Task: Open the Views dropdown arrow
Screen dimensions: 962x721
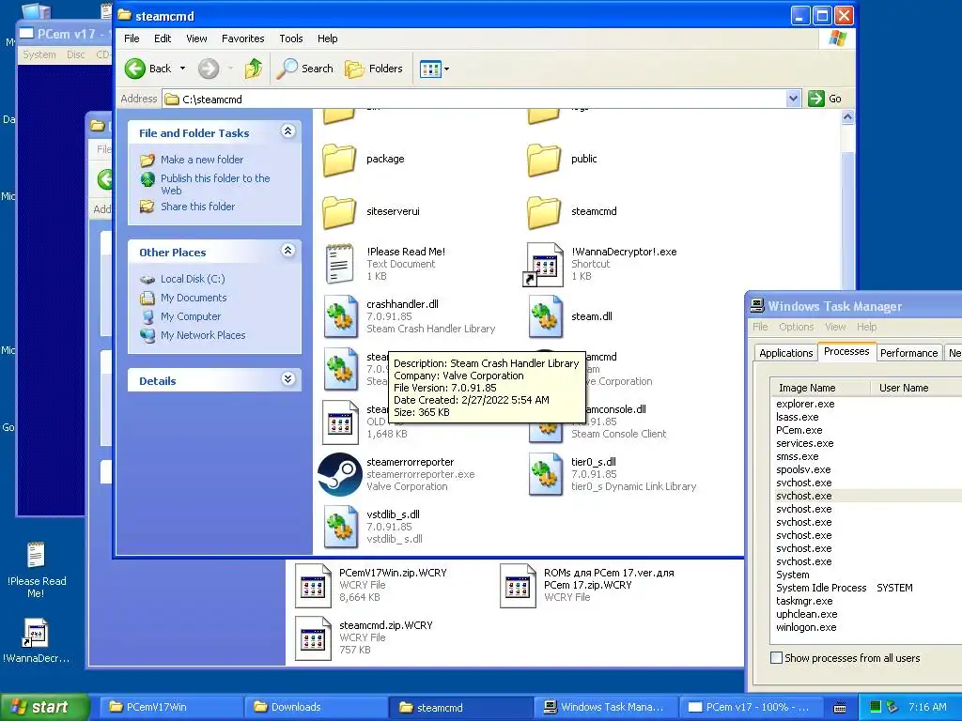Action: coord(446,69)
